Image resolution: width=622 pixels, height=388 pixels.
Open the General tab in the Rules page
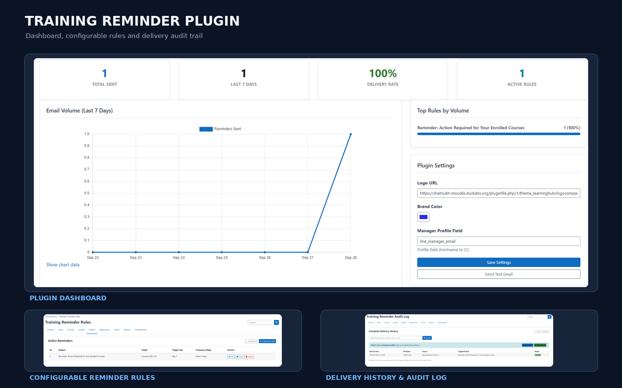click(x=51, y=330)
